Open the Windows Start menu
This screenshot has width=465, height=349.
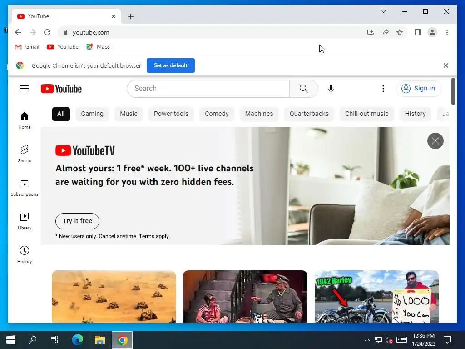[x=11, y=340]
